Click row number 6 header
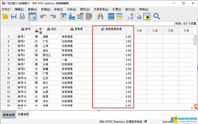Image resolution: width=198 pixels, height=124 pixels. click(9, 60)
